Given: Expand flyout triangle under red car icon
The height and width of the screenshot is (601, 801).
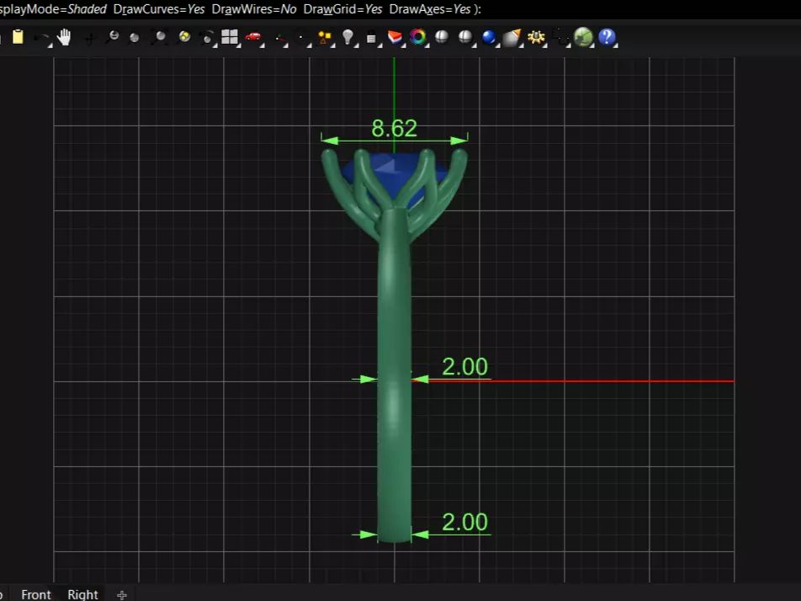Looking at the screenshot, I should pos(262,46).
